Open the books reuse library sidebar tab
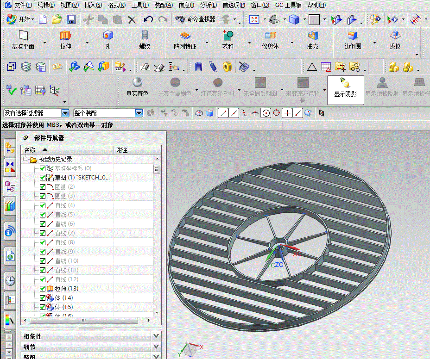The width and height of the screenshot is (430, 359). (x=10, y=206)
